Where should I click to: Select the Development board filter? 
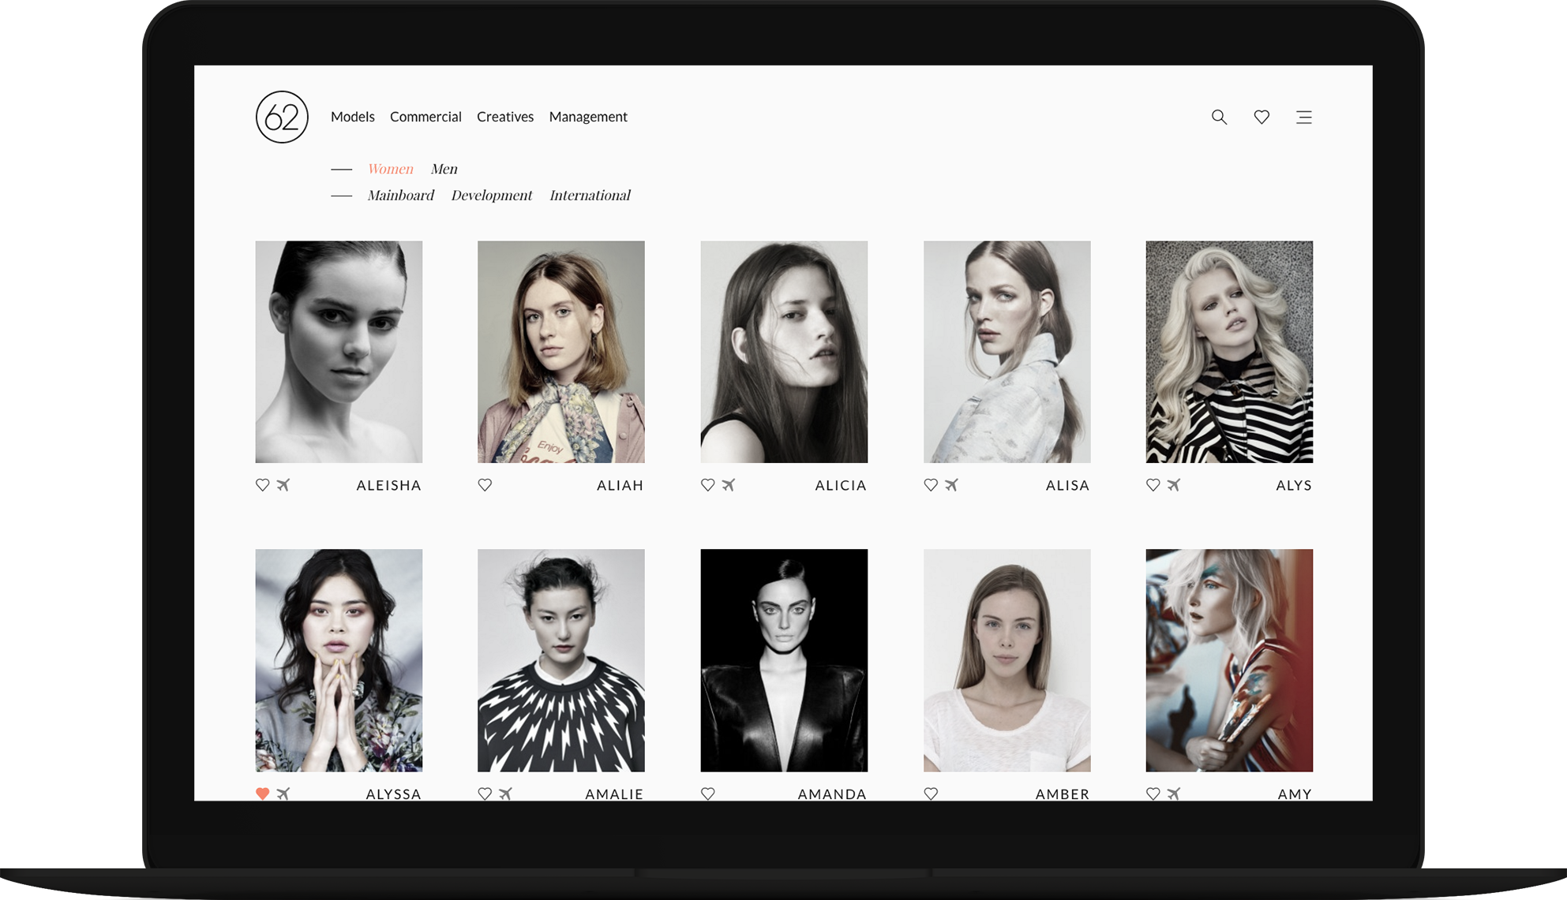coord(491,195)
